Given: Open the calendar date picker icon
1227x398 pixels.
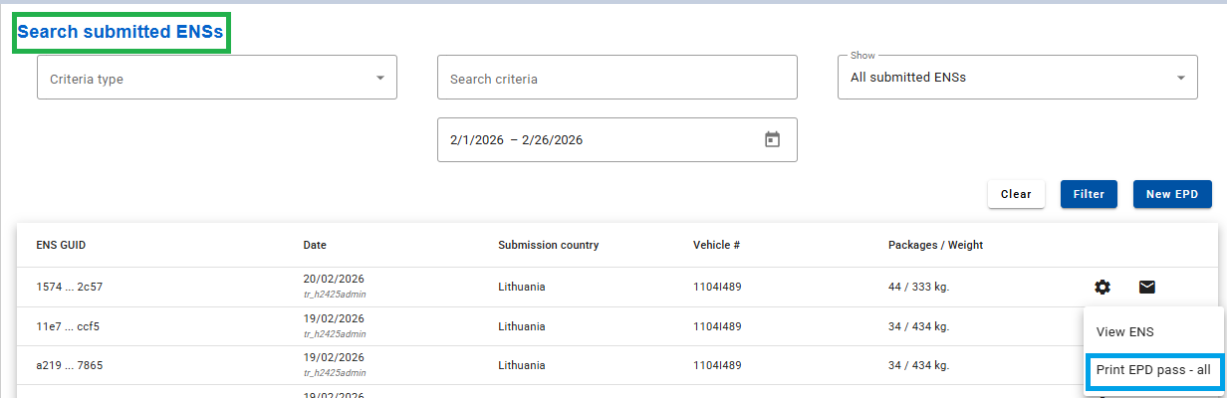Looking at the screenshot, I should (x=772, y=140).
